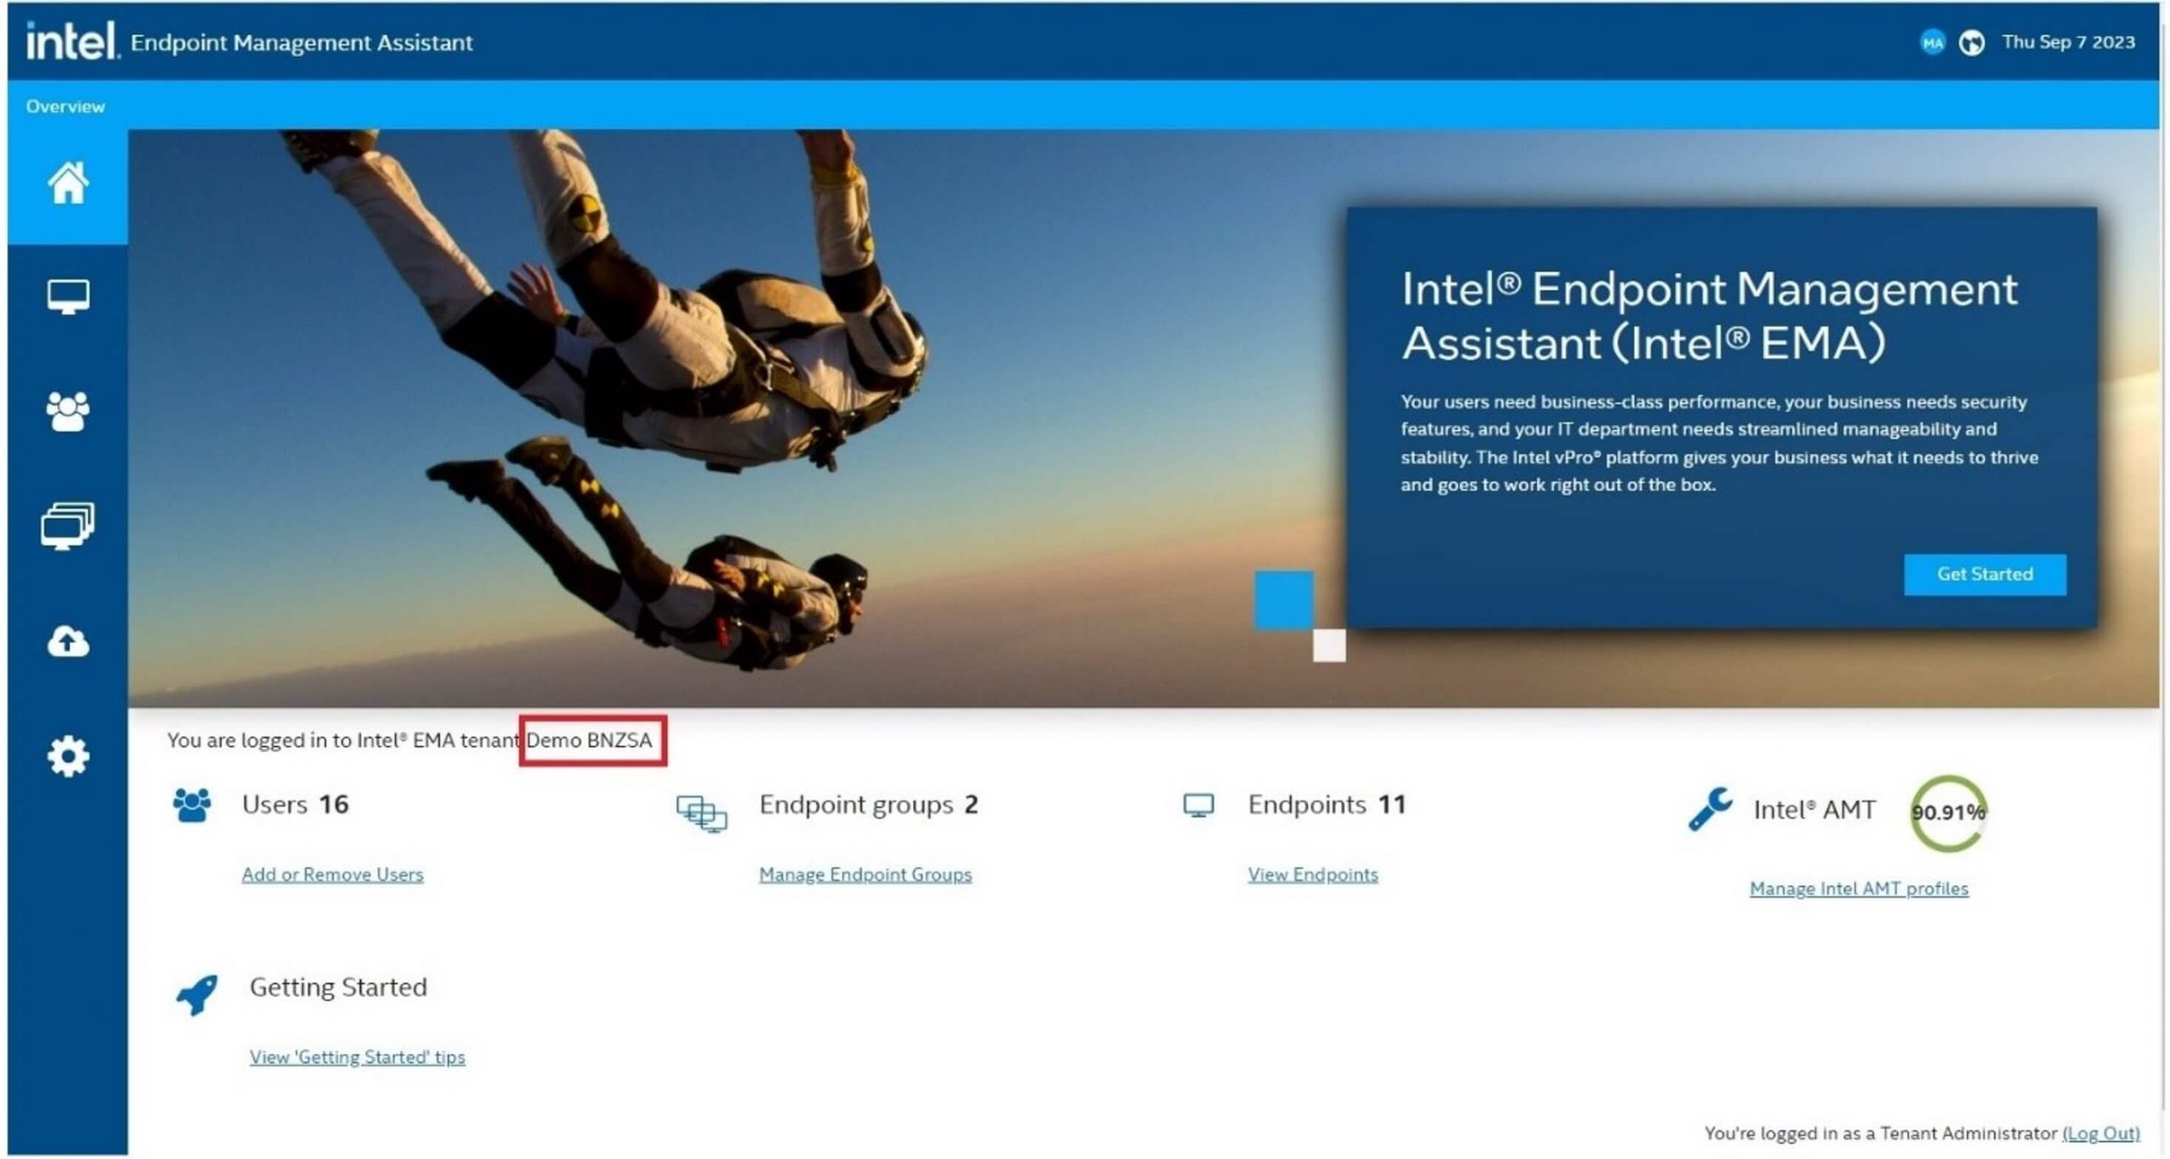This screenshot has width=2170, height=1159.
Task: Open Manage Intel AMT profiles link
Action: [1859, 889]
